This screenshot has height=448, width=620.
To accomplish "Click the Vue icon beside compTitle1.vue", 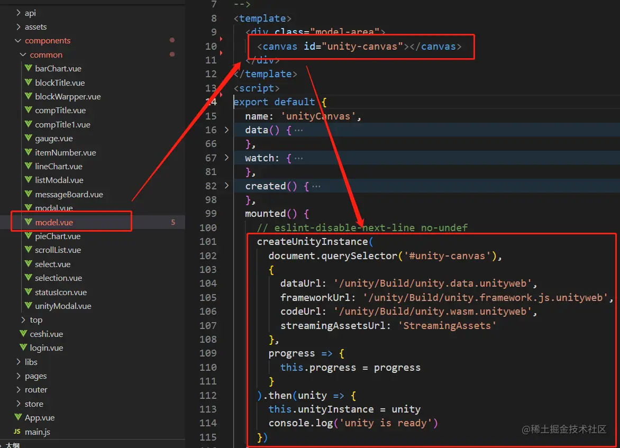I will (x=29, y=124).
